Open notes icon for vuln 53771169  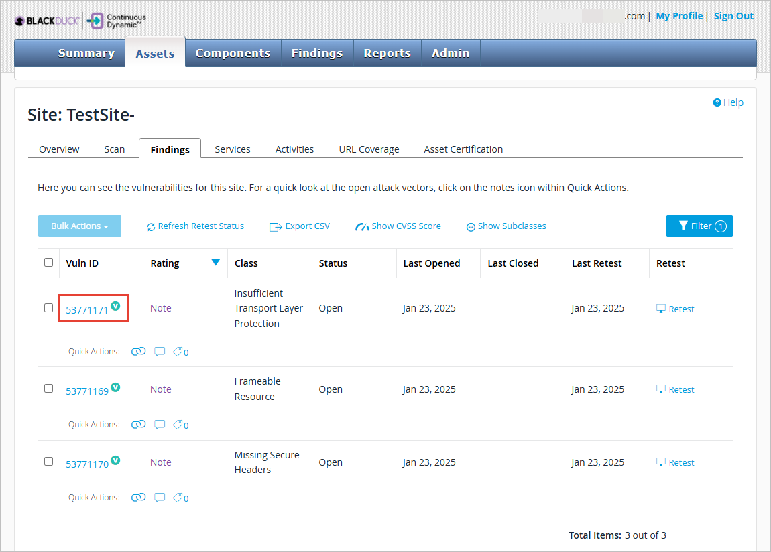[x=160, y=424]
